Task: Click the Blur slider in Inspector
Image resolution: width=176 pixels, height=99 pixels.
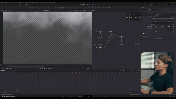Action: point(160,25)
